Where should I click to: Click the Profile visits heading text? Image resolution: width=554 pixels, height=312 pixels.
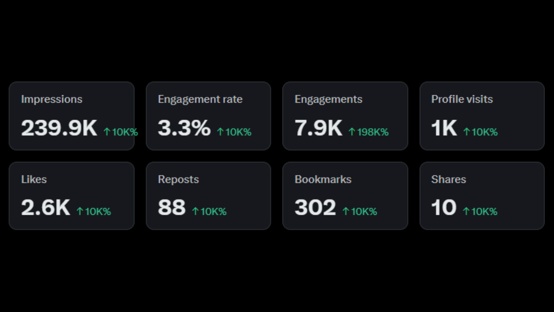point(462,99)
